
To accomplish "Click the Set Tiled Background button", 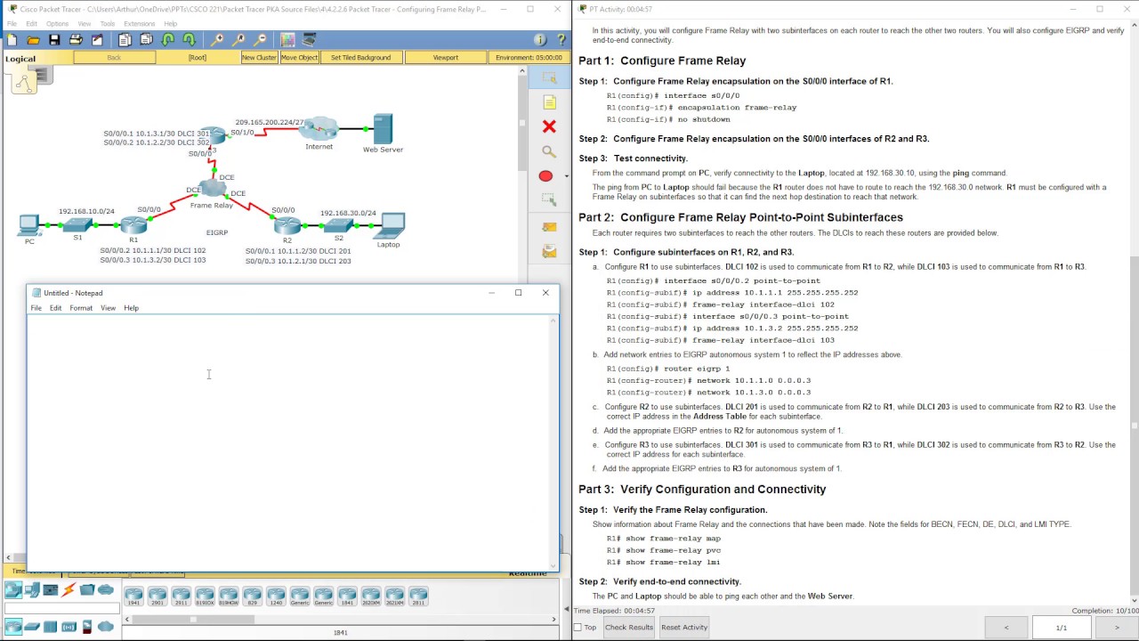I will pyautogui.click(x=360, y=57).
